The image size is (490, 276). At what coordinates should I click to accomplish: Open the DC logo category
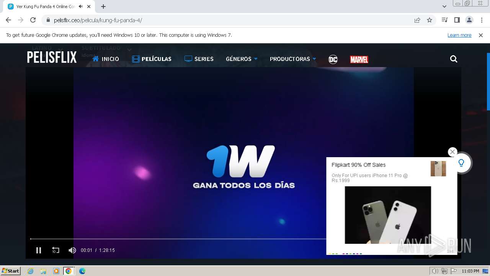pyautogui.click(x=333, y=59)
